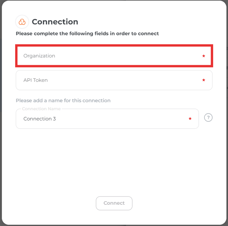Place cursor in the Connection 3 text

39,119
